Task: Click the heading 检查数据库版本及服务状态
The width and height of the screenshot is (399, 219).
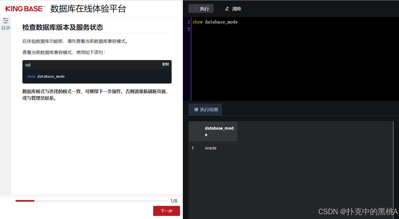Action: coord(63,27)
